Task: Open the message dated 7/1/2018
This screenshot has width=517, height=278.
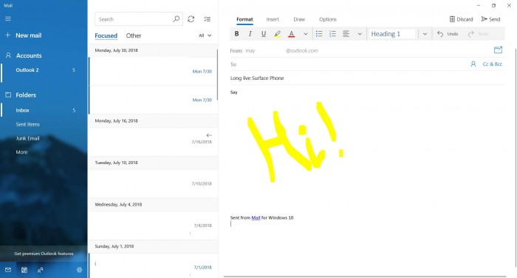Action: (153, 265)
